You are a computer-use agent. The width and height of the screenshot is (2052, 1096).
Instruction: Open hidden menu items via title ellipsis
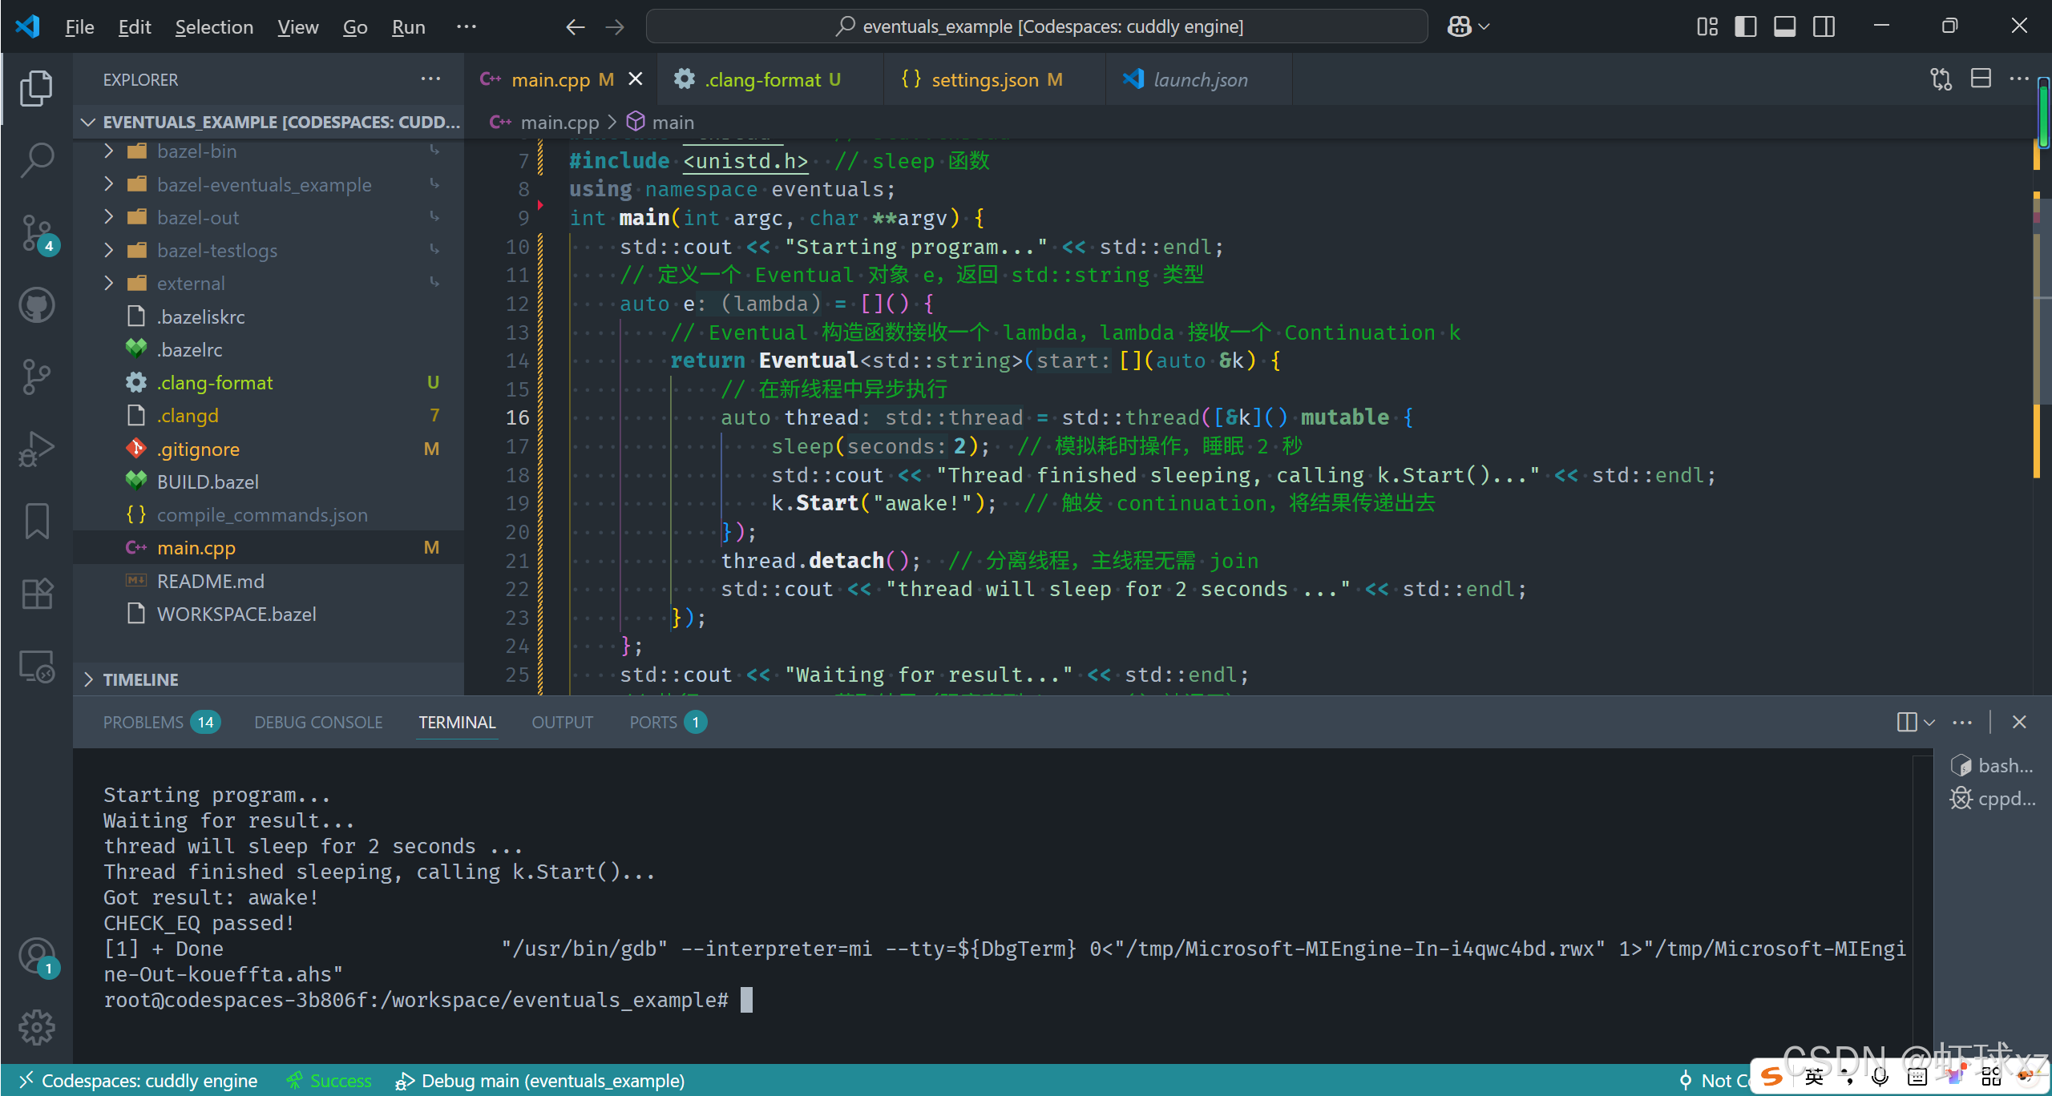pyautogui.click(x=467, y=26)
